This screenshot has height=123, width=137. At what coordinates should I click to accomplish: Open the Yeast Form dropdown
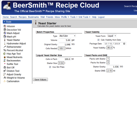(x=112, y=36)
